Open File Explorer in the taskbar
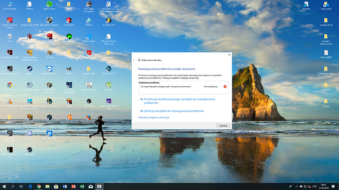This screenshot has width=339, height=190. coord(47,187)
